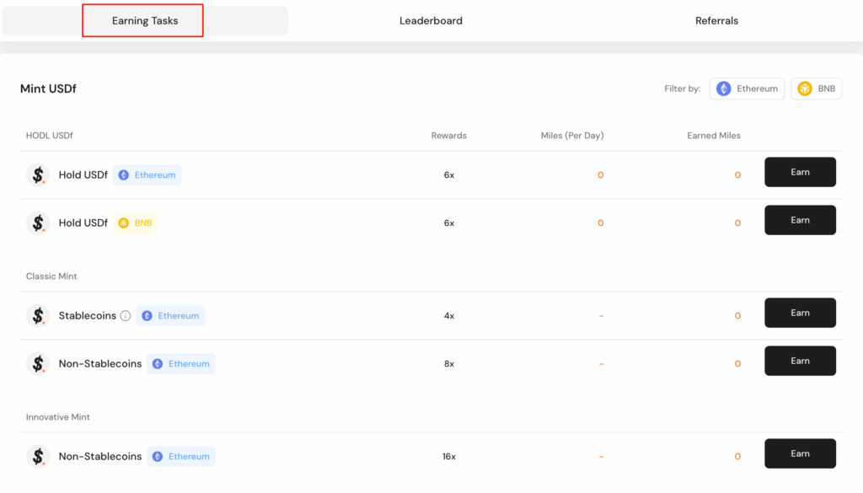
Task: Open the Earning Tasks tab
Action: (145, 21)
